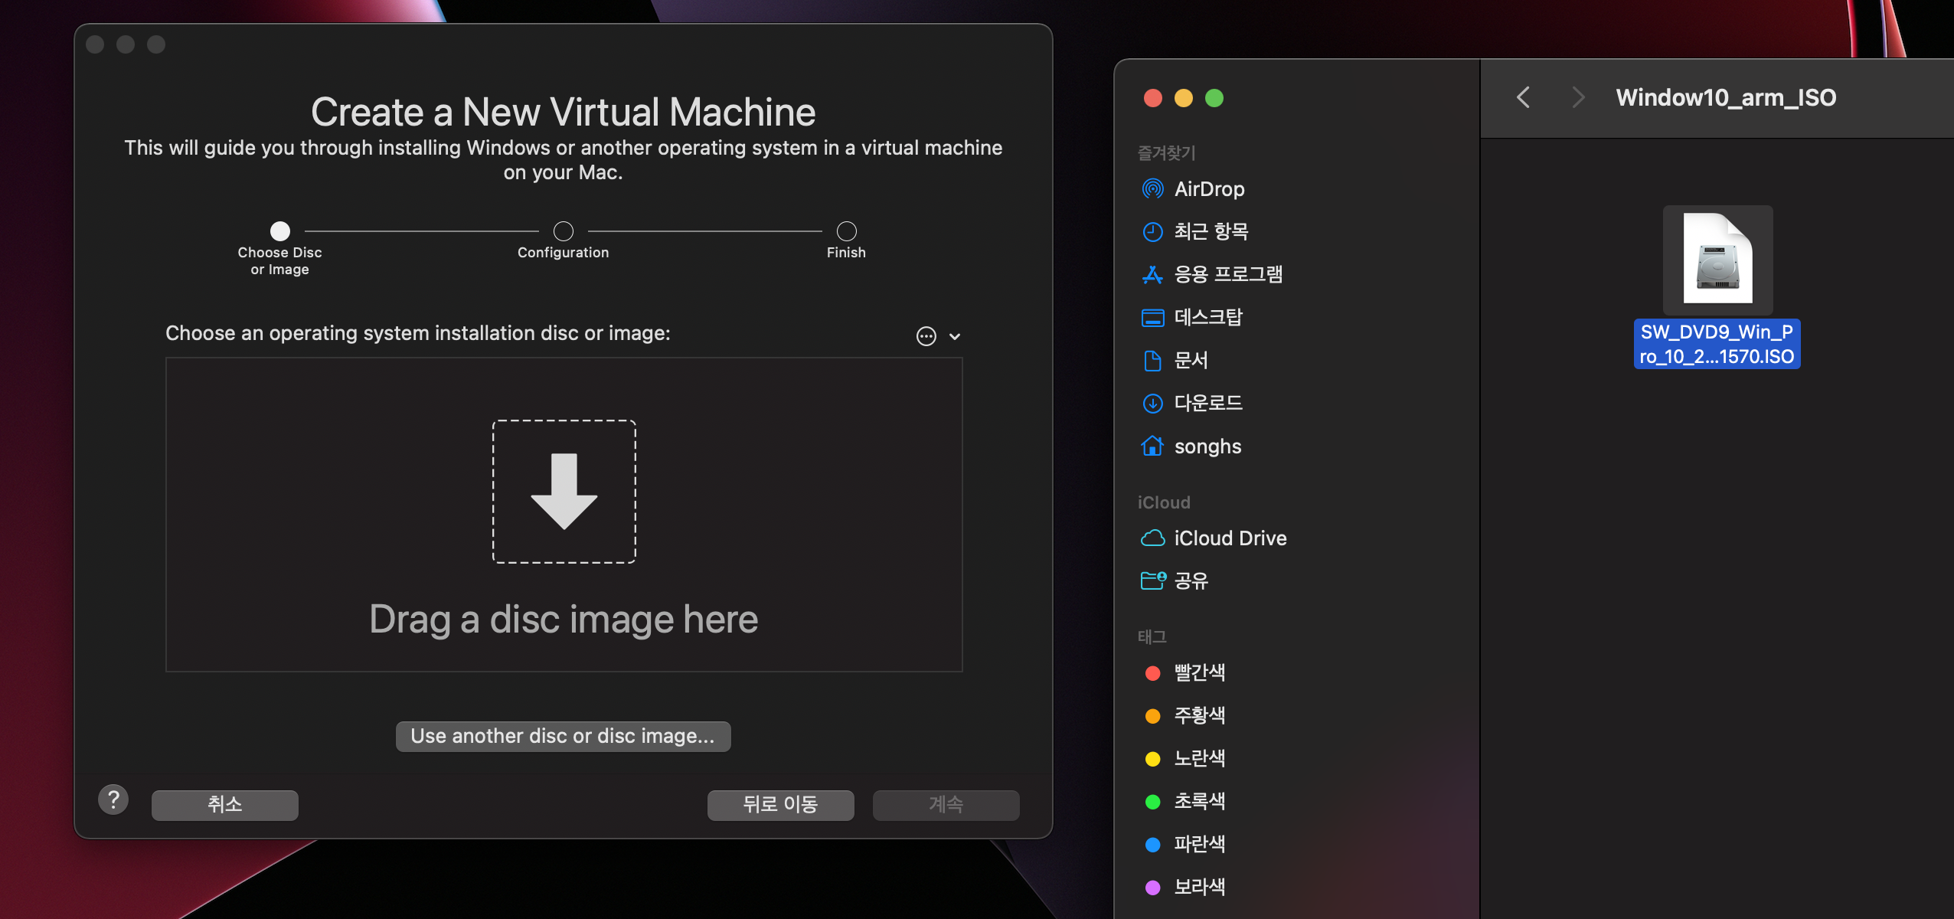The width and height of the screenshot is (1954, 919).
Task: Click the 뒤로 이동 back button
Action: (780, 805)
